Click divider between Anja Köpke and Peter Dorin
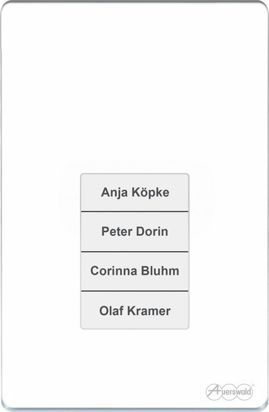The width and height of the screenshot is (269, 412). point(134,211)
